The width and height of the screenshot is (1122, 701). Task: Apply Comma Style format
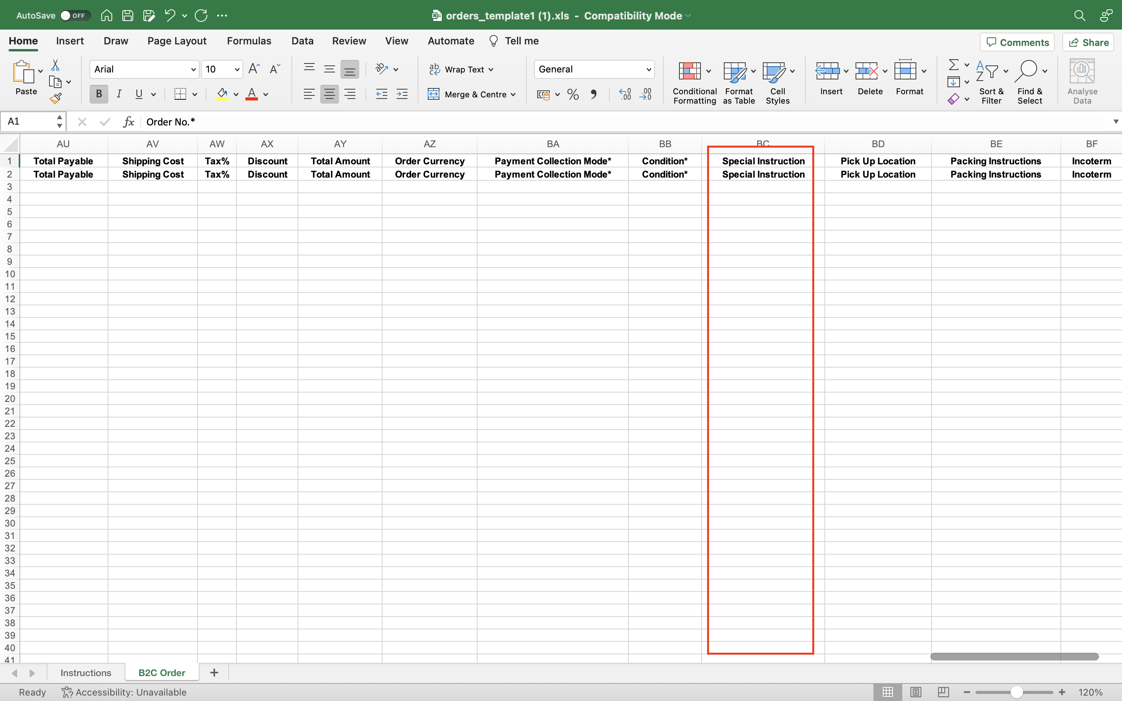pyautogui.click(x=593, y=94)
